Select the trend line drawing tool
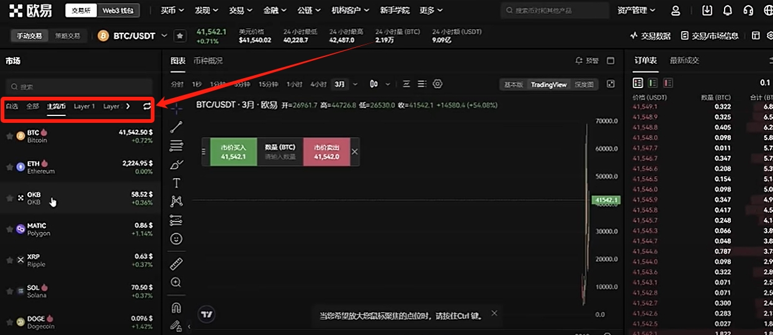 pyautogui.click(x=176, y=127)
